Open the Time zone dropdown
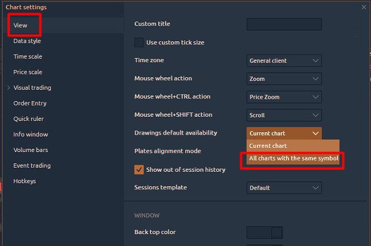The image size is (371, 246). click(284, 60)
